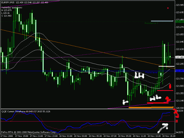This screenshot has width=184, height=138.
Task: Click the "18 Nov 07:30" time axis label
Action: coord(110,136)
